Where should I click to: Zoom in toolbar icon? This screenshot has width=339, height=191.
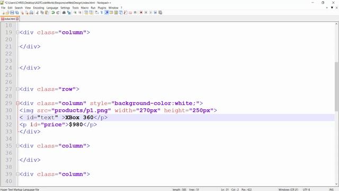tap(75, 13)
